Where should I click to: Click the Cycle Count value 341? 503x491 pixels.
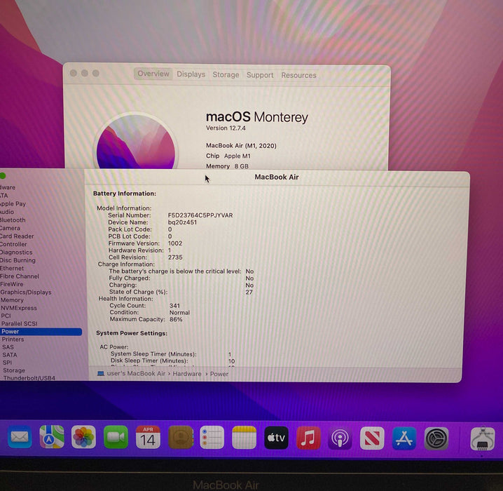click(x=175, y=305)
